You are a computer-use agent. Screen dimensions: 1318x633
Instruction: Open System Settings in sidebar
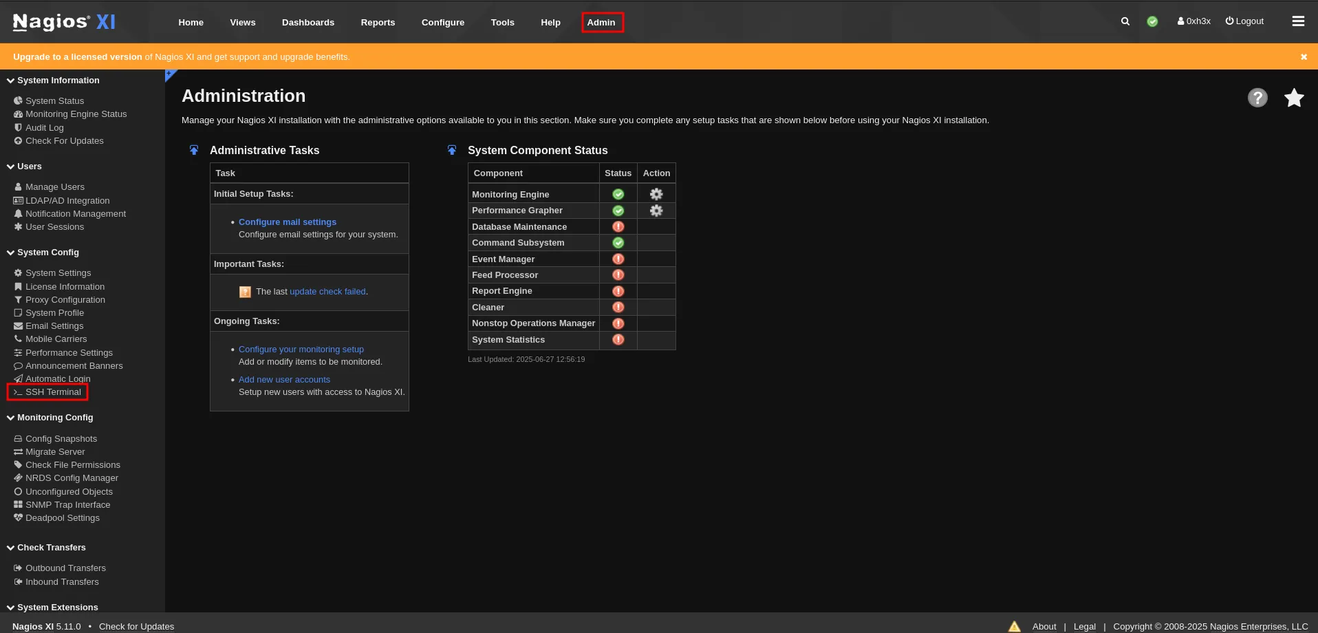(x=52, y=273)
